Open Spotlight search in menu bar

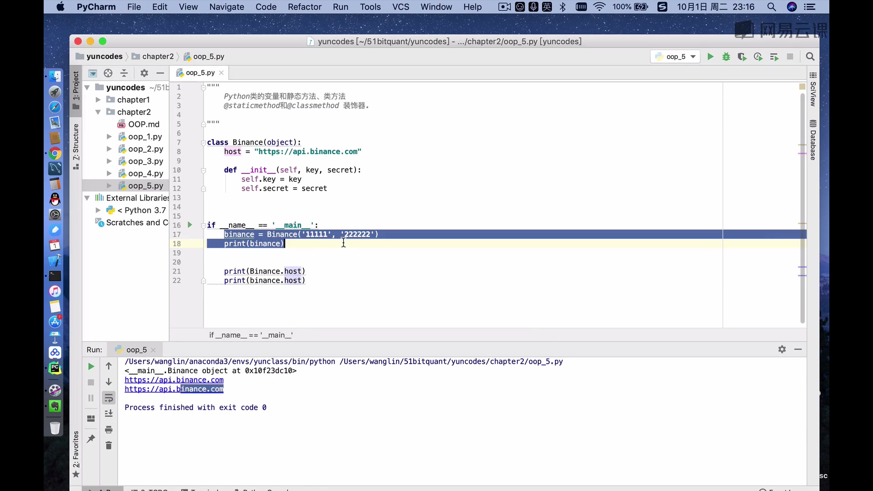(771, 7)
